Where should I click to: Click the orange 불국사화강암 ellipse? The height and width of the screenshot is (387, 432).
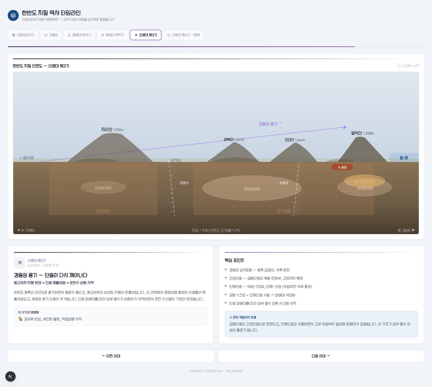click(364, 181)
